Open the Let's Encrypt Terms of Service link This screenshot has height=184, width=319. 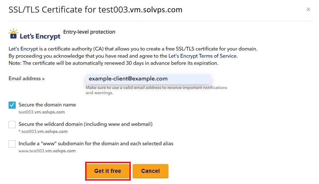coord(202,56)
